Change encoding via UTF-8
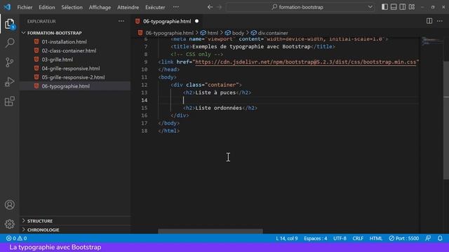The image size is (449, 252). [340, 238]
